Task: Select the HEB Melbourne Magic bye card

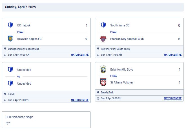Action: click(46, 120)
